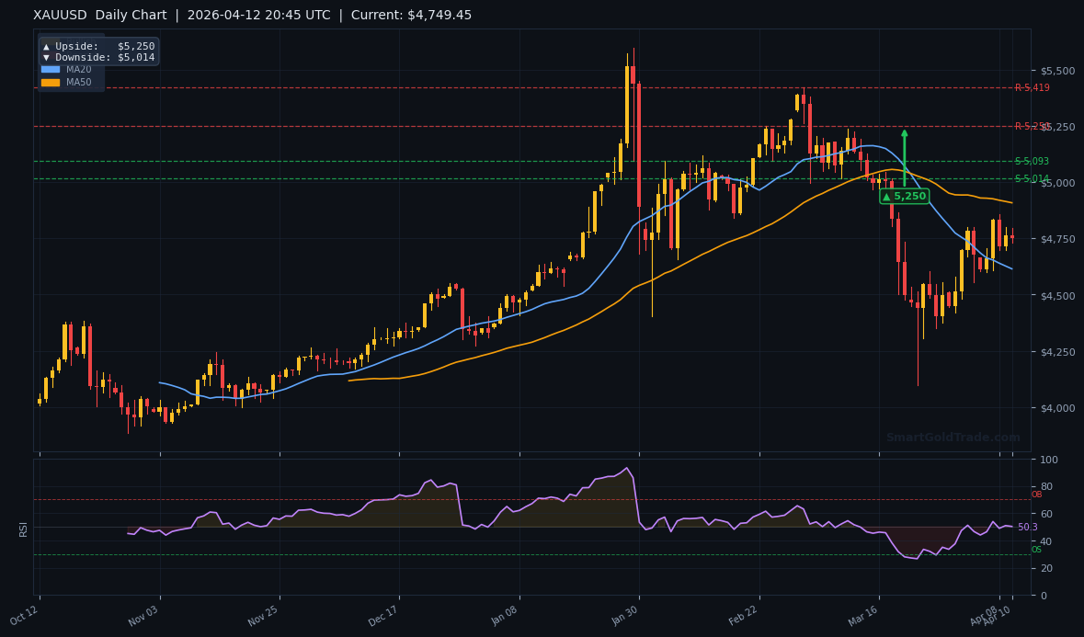The image size is (1084, 637).
Task: Click the 50.3 RSI value marker
Action: (x=1027, y=527)
